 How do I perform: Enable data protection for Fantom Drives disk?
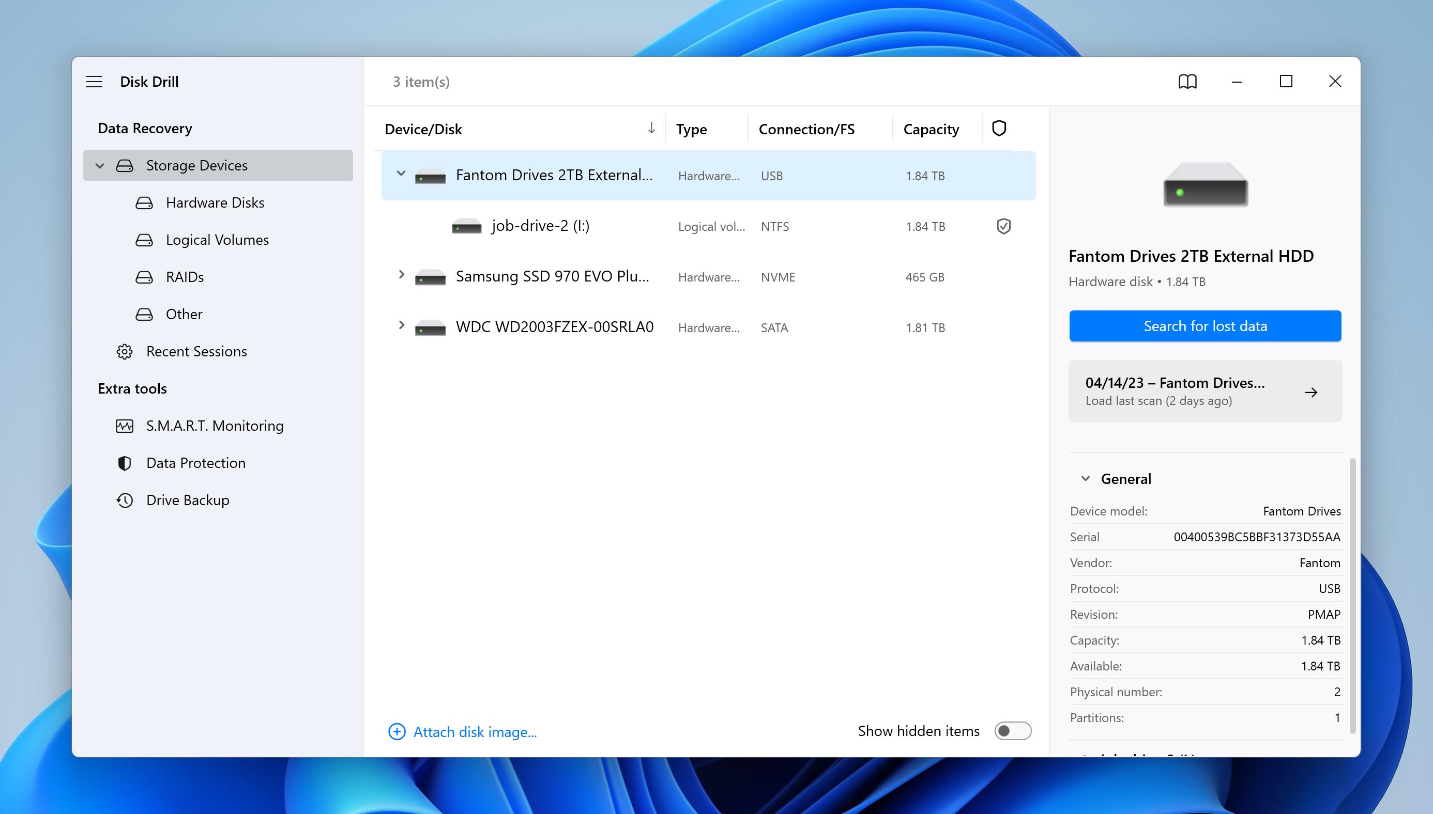point(1001,175)
